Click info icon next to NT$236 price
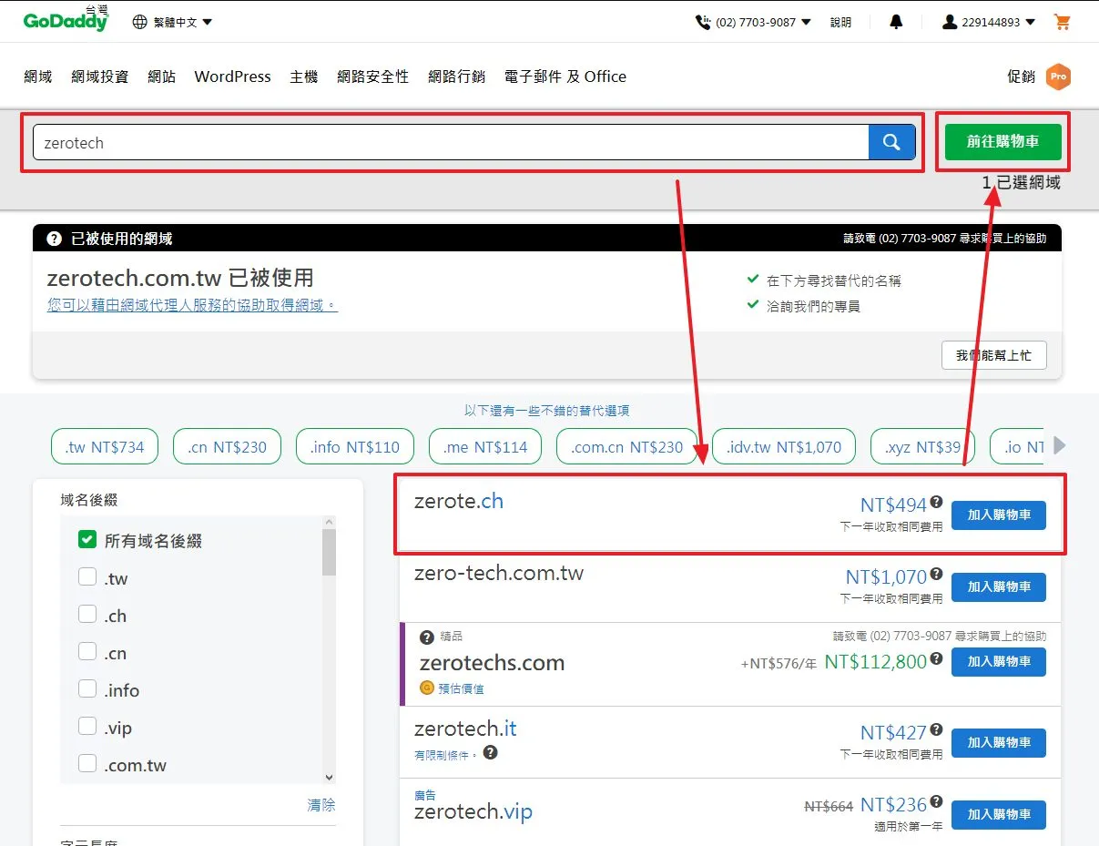The height and width of the screenshot is (846, 1099). tap(936, 803)
